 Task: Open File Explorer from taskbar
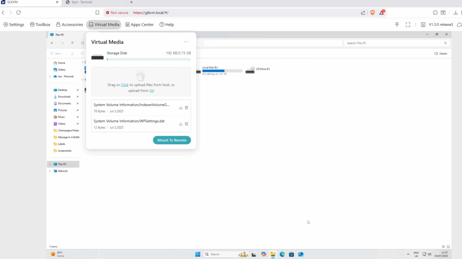tap(273, 254)
